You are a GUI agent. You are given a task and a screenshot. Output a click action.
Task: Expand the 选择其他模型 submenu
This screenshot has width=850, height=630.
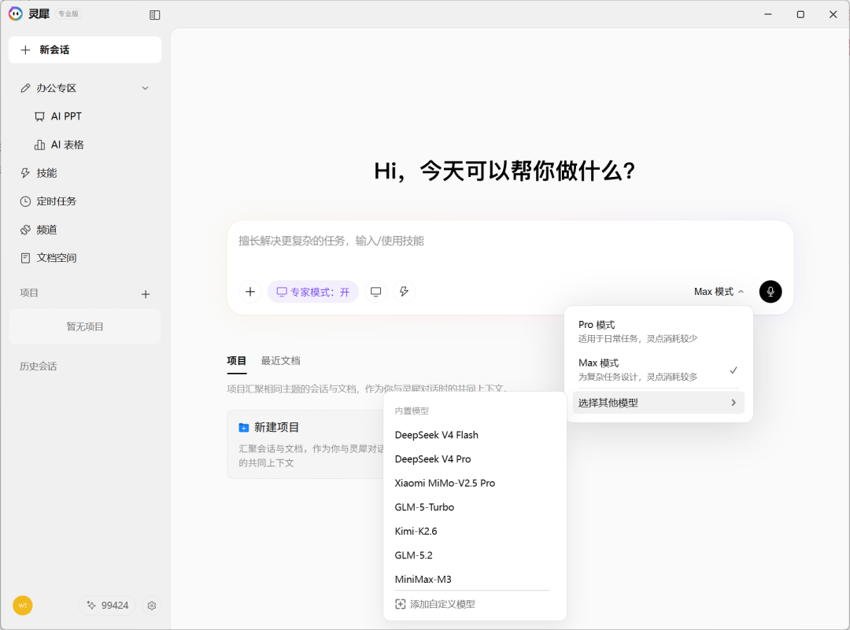659,403
